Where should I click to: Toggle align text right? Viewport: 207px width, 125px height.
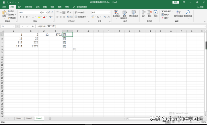pyautogui.click(x=64, y=17)
